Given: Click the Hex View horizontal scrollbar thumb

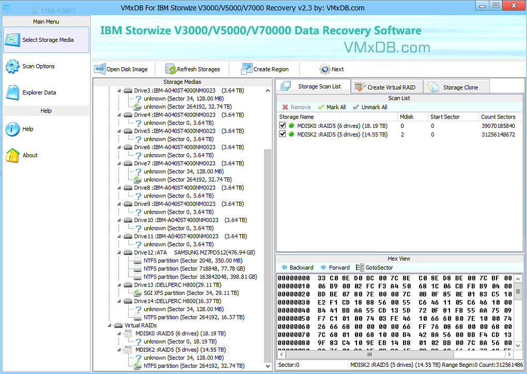Looking at the screenshot, I should 370,354.
